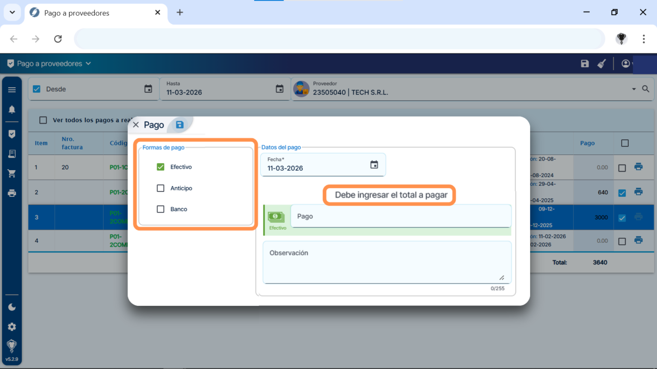Click the notifications bell in sidebar
The image size is (657, 369).
(x=12, y=110)
